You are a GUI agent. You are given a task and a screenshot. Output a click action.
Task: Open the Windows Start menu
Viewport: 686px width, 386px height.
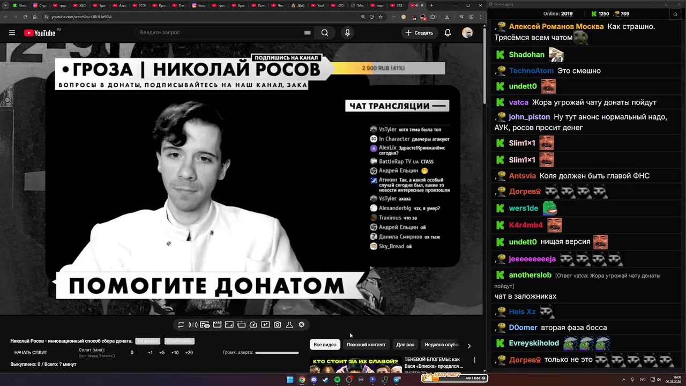(290, 380)
